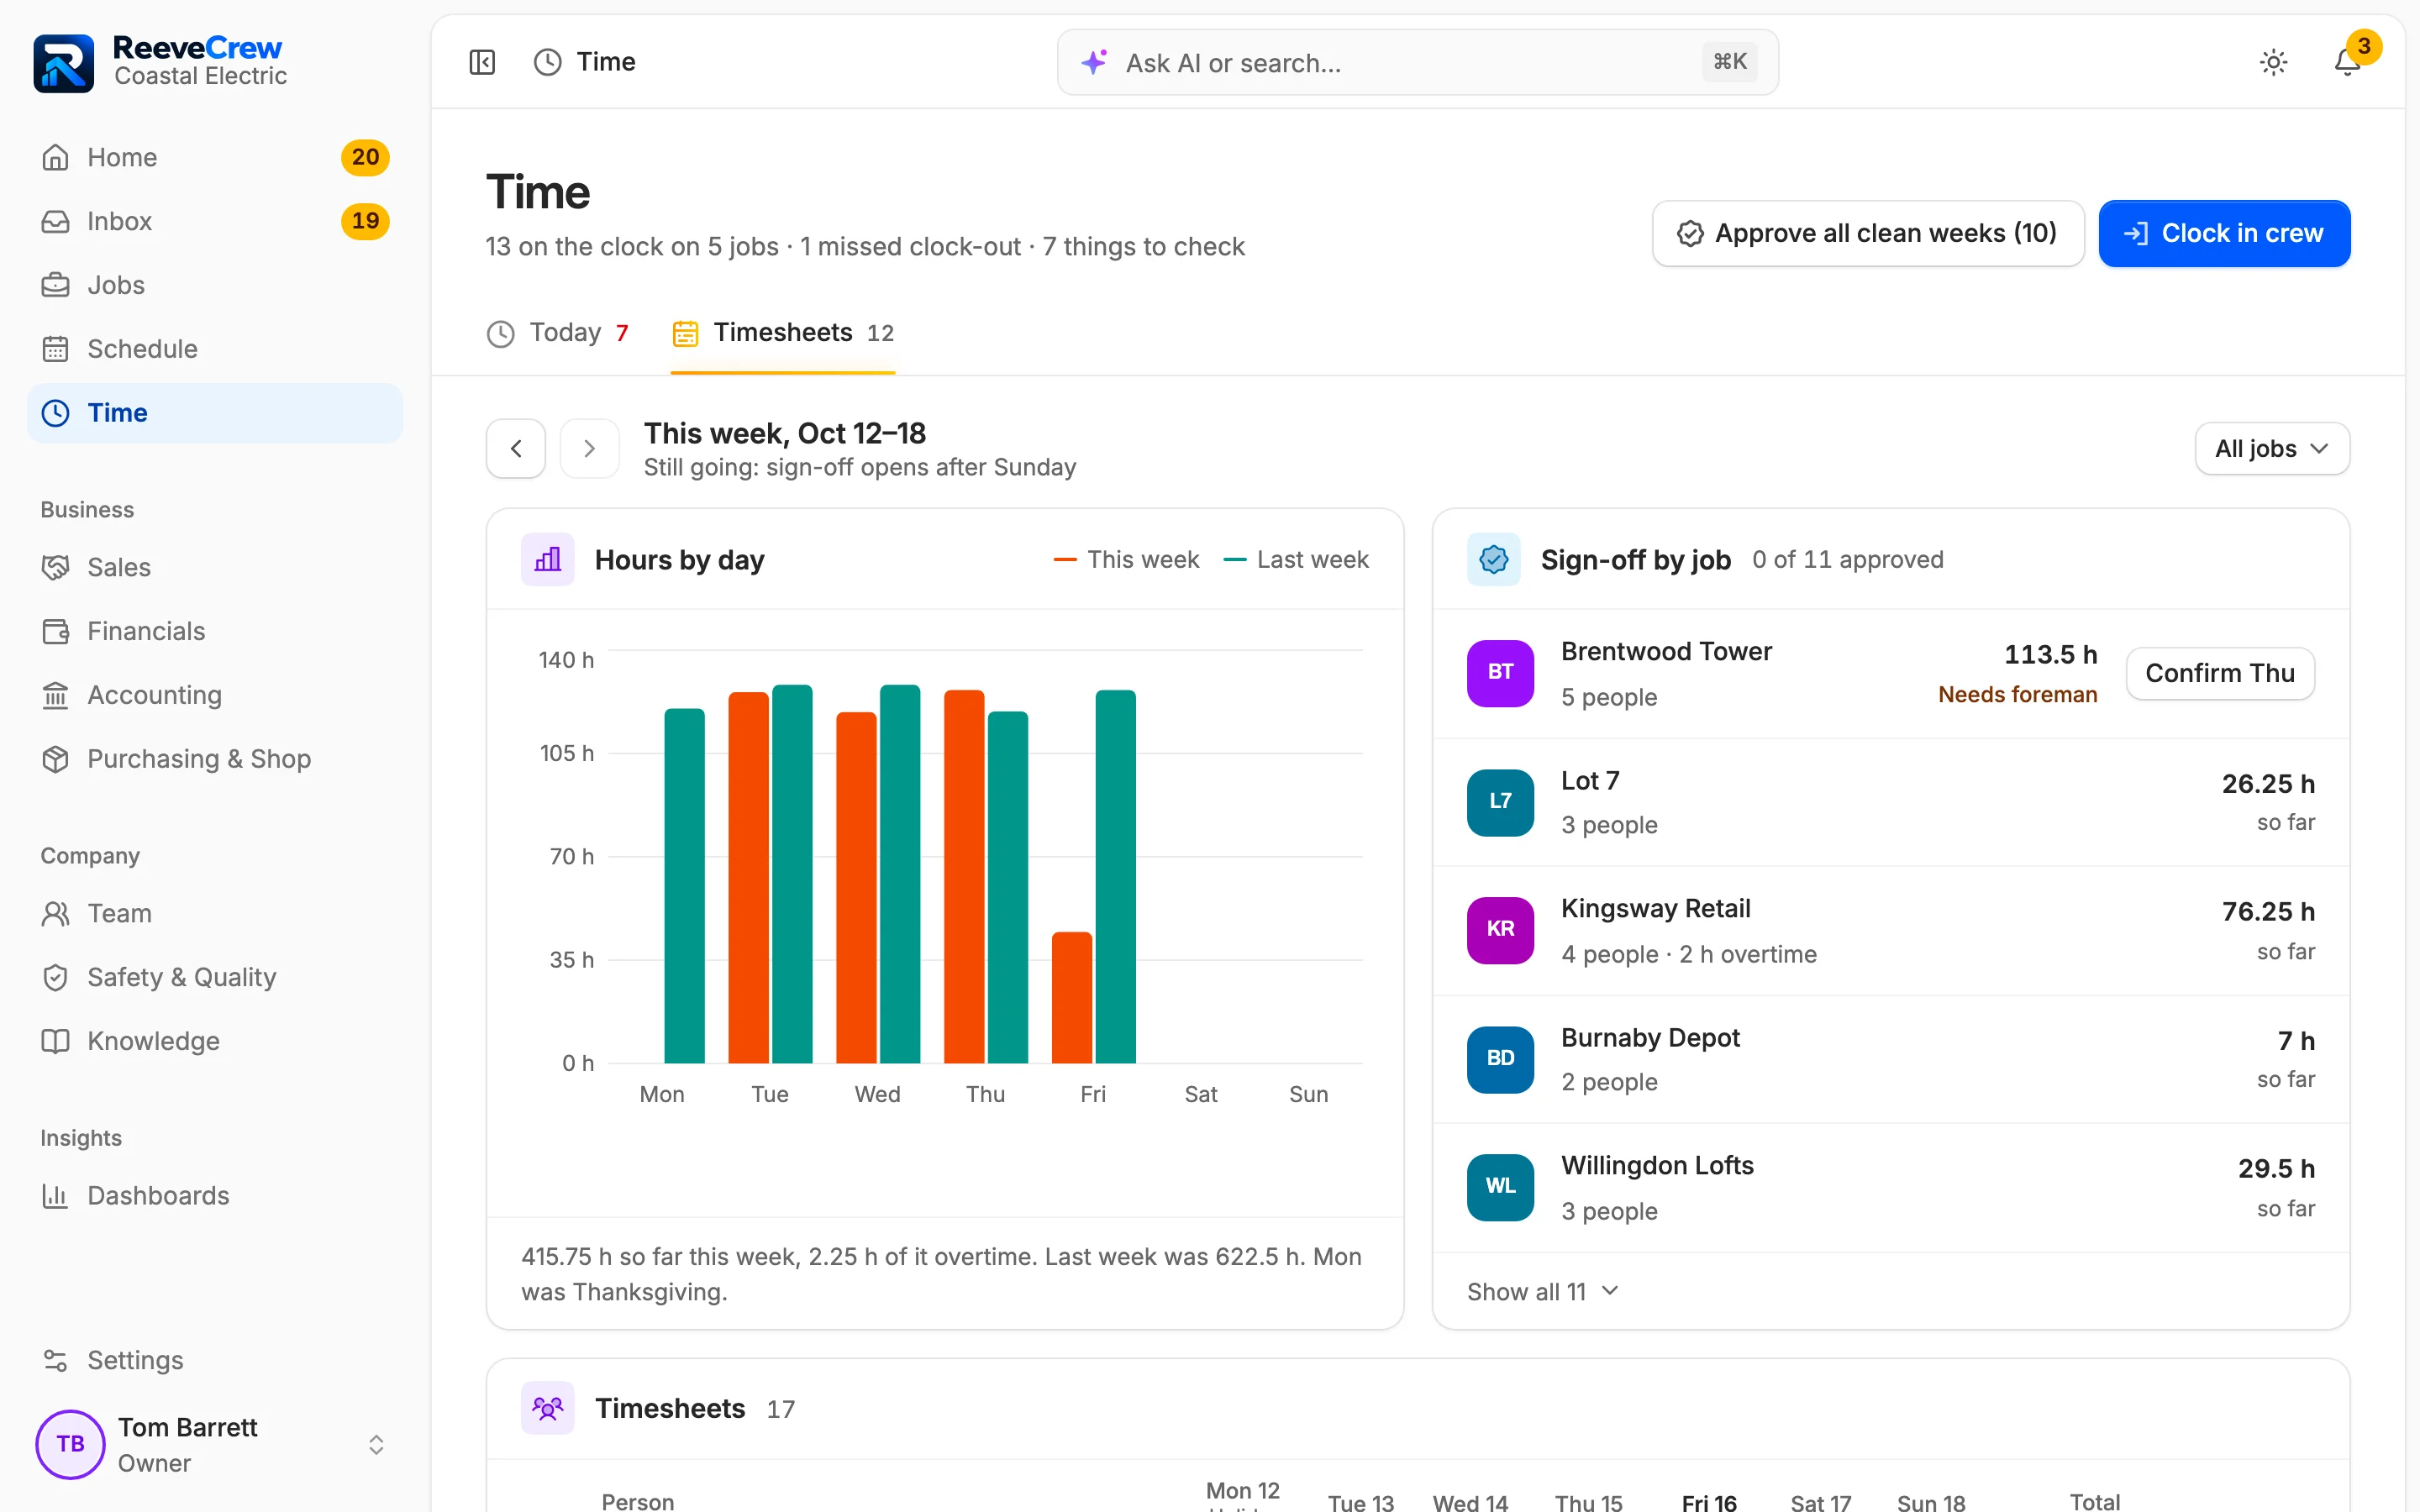The width and height of the screenshot is (2420, 1512).
Task: Click the KR Kingsway Retail avatar
Action: 1500,929
